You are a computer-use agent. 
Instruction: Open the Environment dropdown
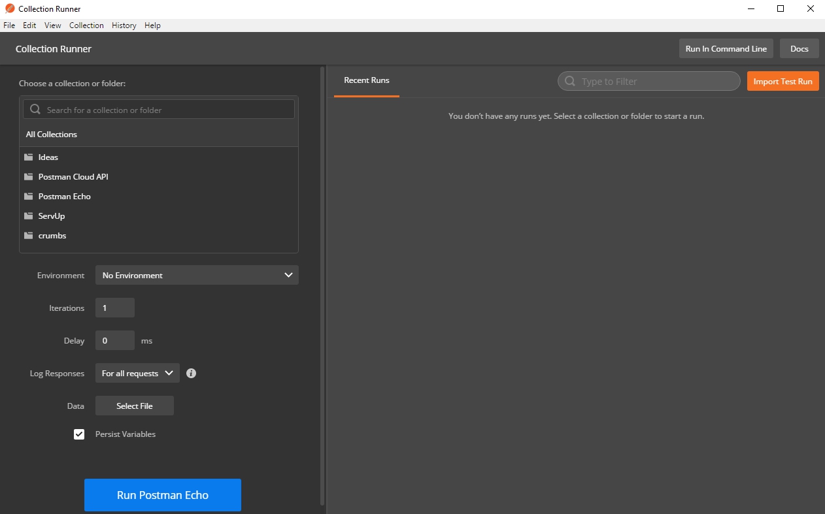click(197, 275)
